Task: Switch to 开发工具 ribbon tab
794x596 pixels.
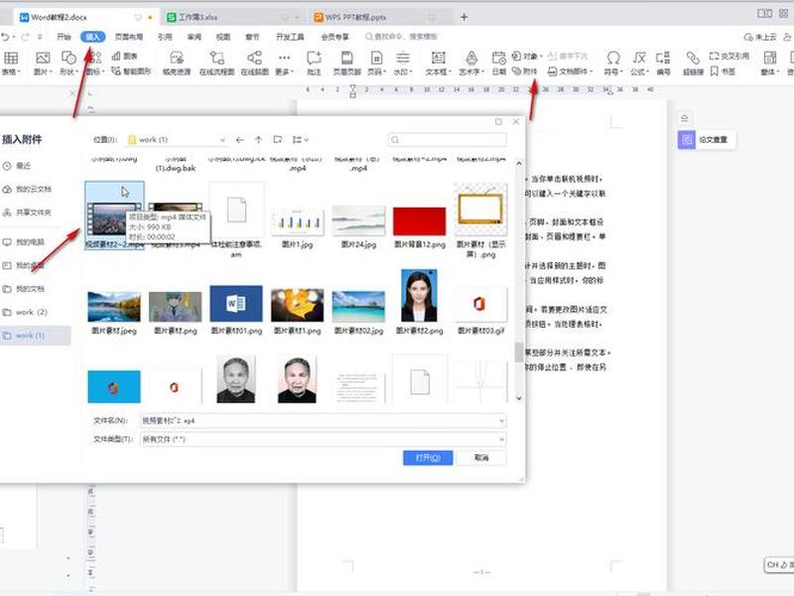Action: (x=290, y=37)
